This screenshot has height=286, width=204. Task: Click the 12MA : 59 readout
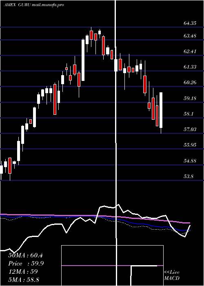(x=23, y=272)
